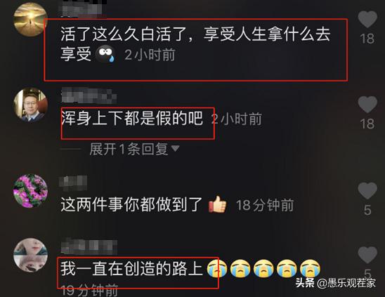Viewport: 385px width, 297px height.
Task: Tap heart icon beside '我一直在创造的路上'
Action: click(x=367, y=256)
